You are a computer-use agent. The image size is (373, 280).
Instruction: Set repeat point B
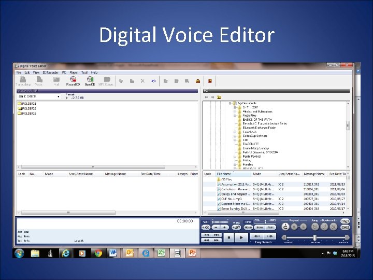(x=303, y=227)
